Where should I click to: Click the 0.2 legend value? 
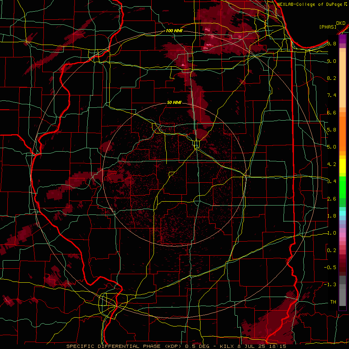tap(332, 251)
